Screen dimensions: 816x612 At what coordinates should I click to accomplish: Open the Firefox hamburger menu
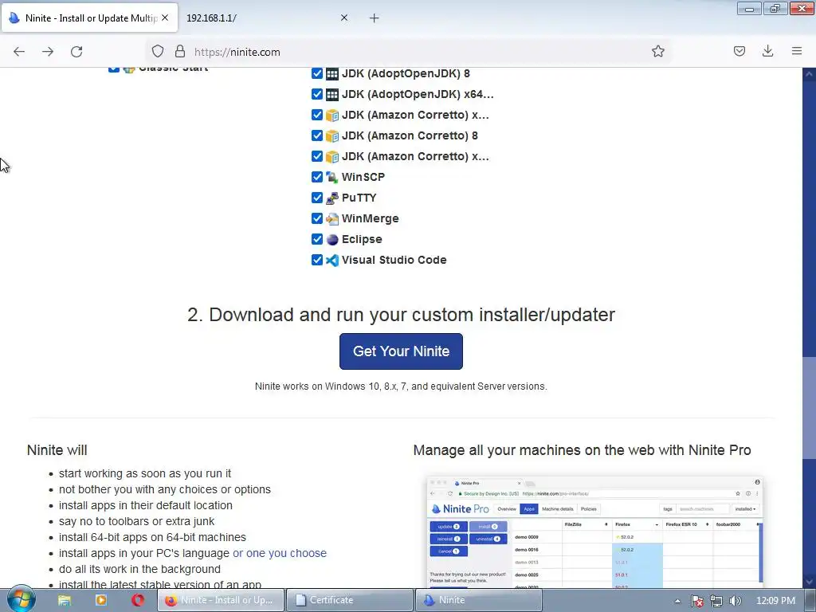[x=797, y=51]
